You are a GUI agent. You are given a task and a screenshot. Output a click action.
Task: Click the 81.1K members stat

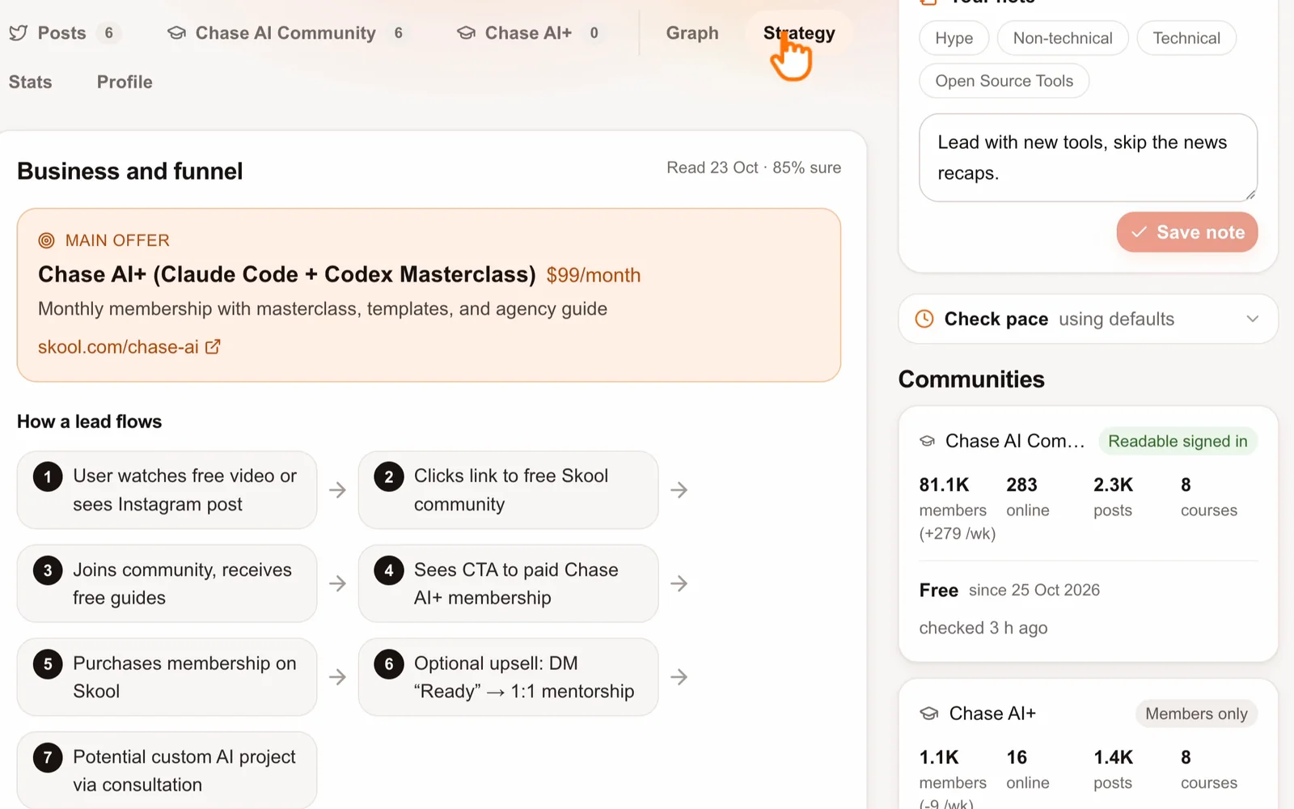[958, 508]
